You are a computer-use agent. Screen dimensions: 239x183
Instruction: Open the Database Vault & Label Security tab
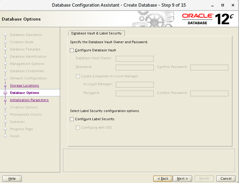[96, 33]
